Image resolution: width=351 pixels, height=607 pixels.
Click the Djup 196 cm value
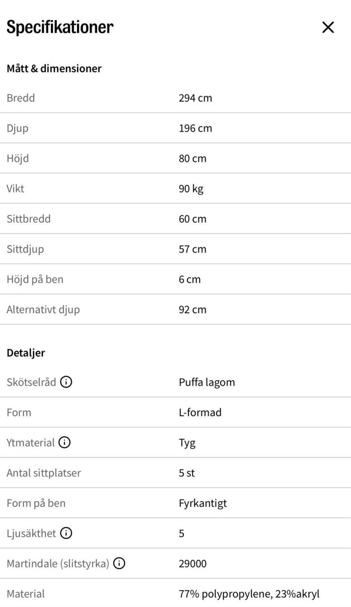195,128
